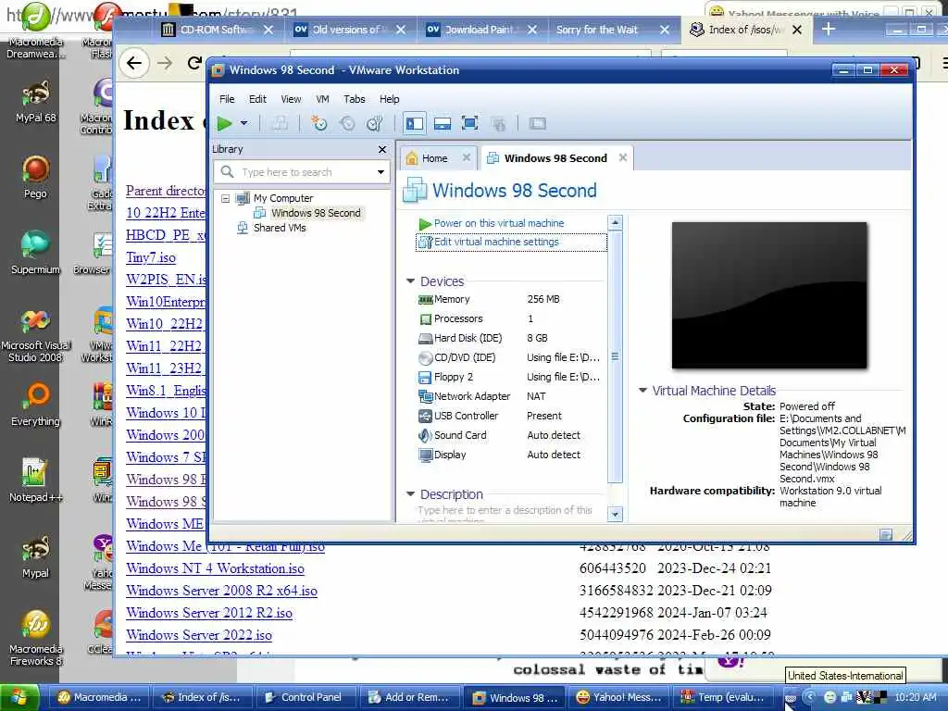Open MyPal 68 desktop icon

[x=36, y=102]
